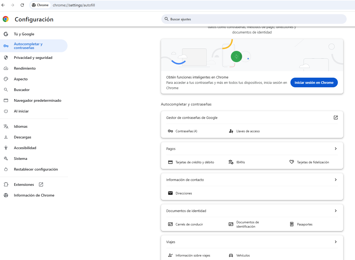Screen dimensions: 355x260
Task: Open the IBANs entry
Action: click(x=241, y=162)
